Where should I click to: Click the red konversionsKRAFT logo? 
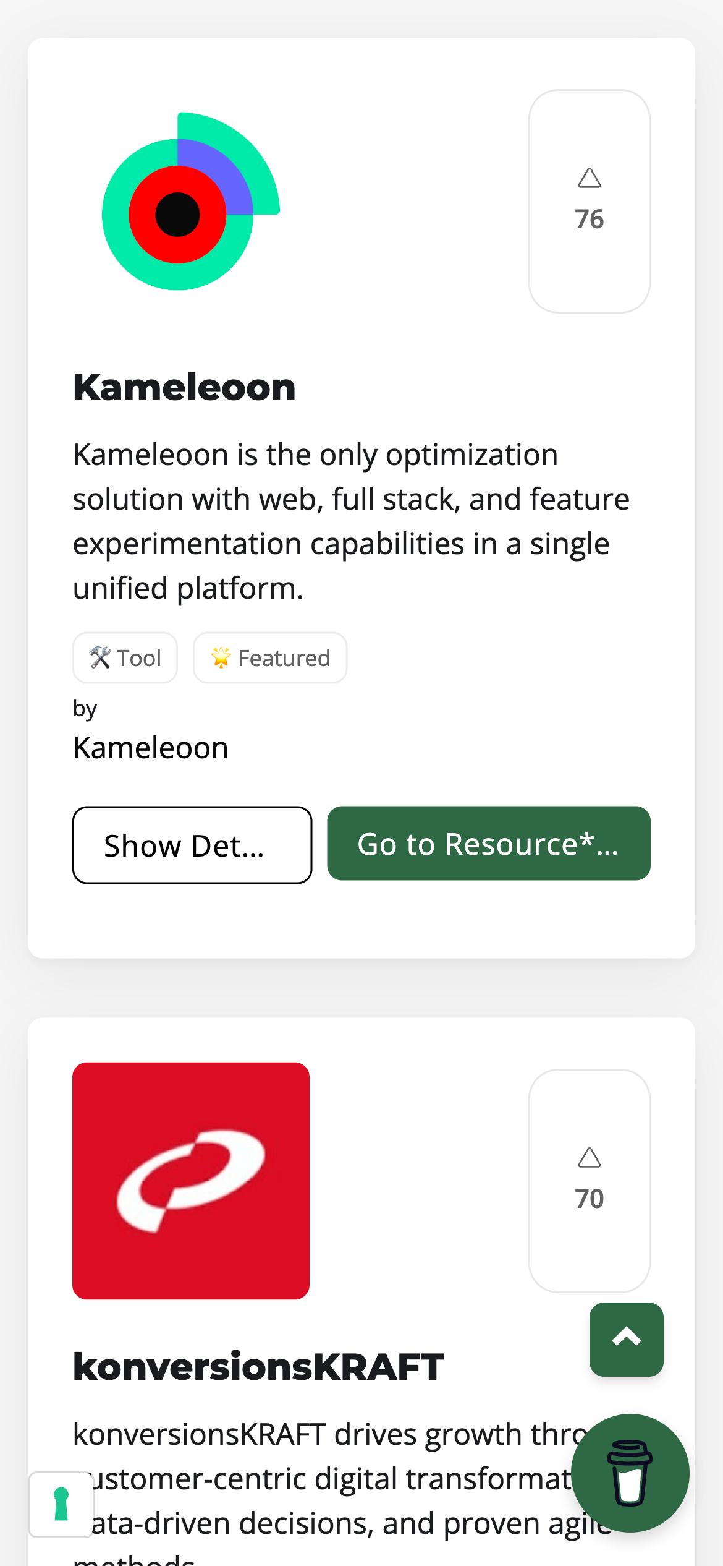191,1181
